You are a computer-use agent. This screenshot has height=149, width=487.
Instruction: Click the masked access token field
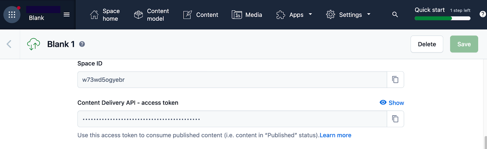click(232, 119)
